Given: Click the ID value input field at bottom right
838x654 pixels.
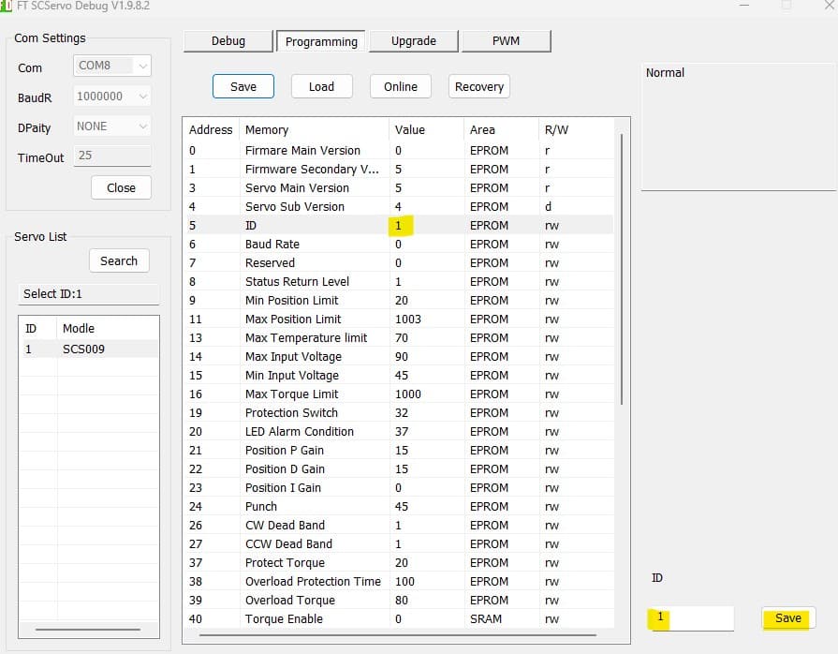Looking at the screenshot, I should tap(693, 618).
